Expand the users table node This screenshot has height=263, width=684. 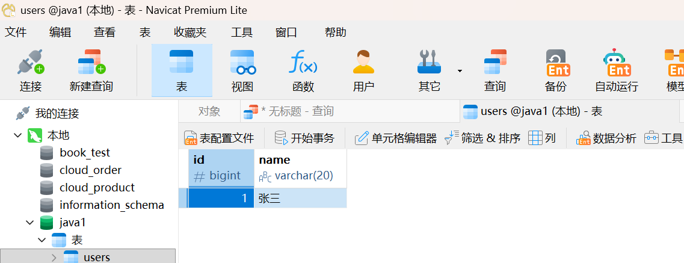click(x=54, y=258)
